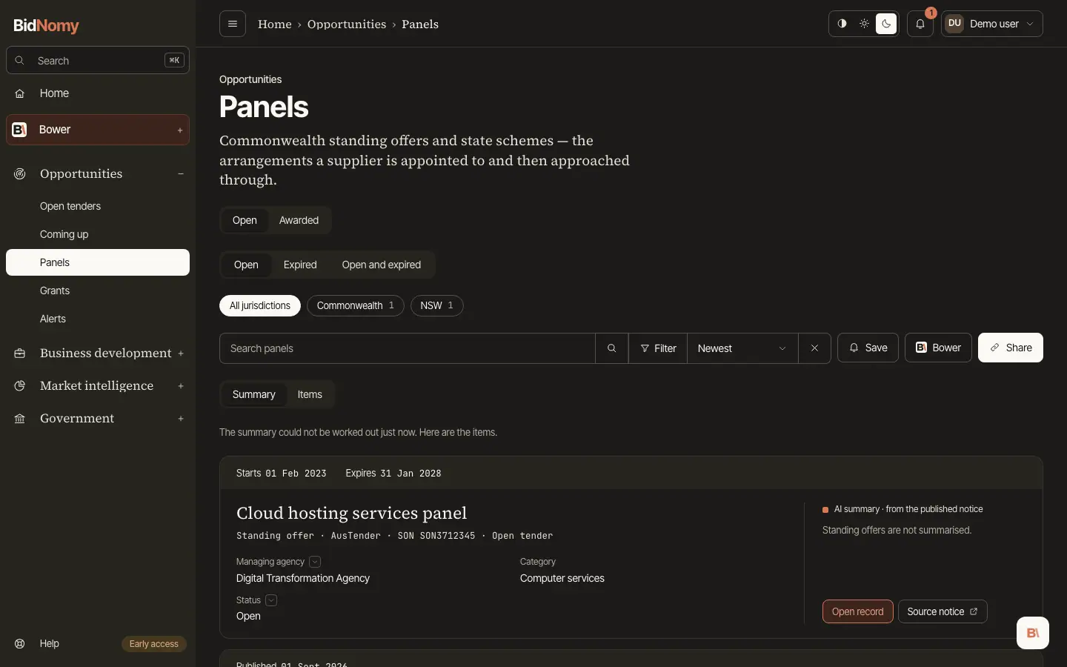The image size is (1067, 667).
Task: Expand Government section
Action: [x=180, y=419]
